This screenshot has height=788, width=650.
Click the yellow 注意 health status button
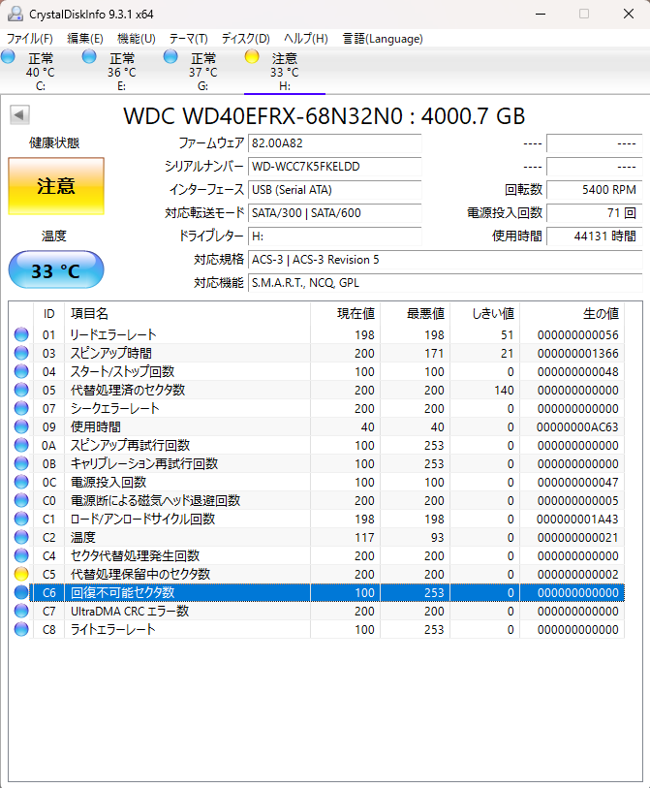point(56,186)
